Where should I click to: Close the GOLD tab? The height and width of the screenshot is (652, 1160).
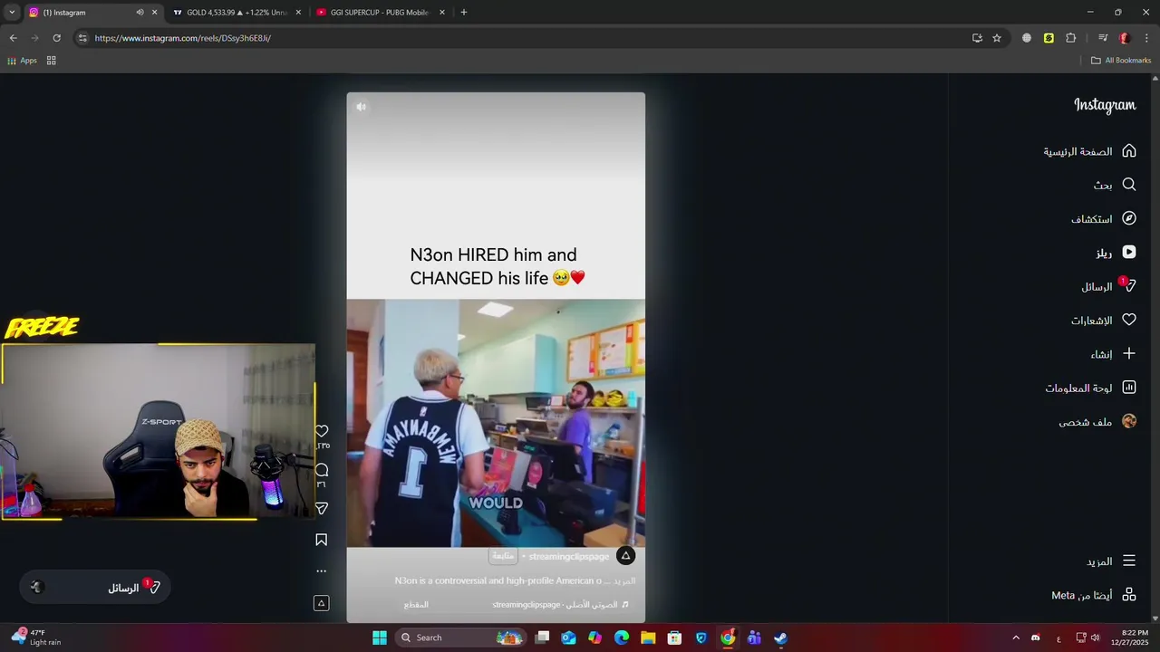click(x=298, y=13)
